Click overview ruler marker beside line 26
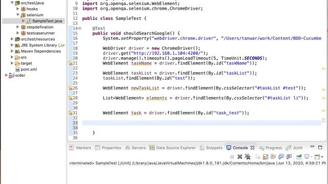The image size is (328, 184). [x=323, y=90]
